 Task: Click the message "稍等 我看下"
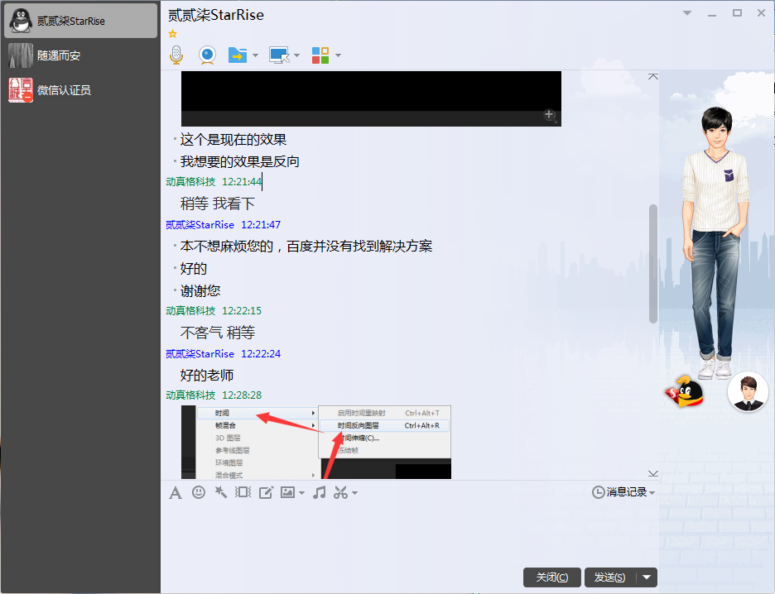tap(218, 204)
